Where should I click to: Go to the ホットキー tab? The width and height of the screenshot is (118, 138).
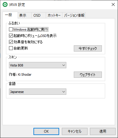pos(54,15)
